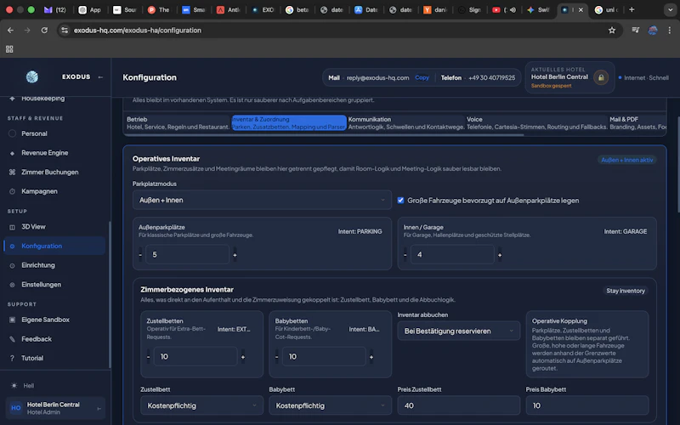Screen dimensions: 680x425
Task: Open the Mail & PDF tab
Action: 637,122
